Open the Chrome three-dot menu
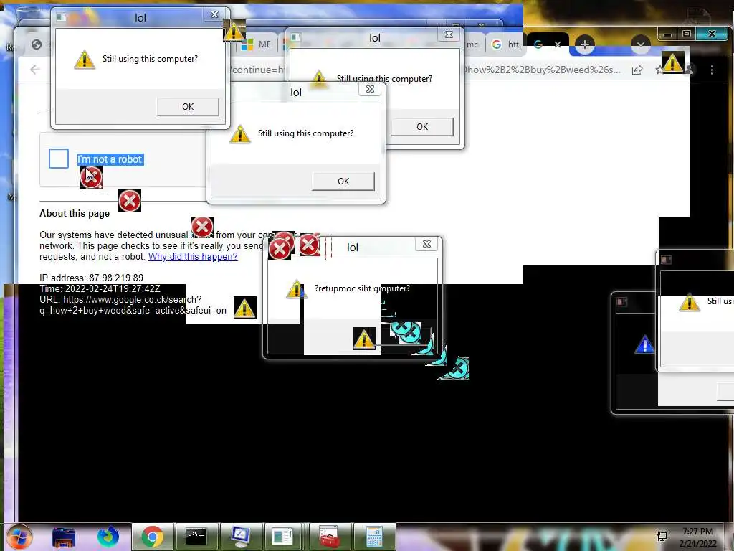This screenshot has width=734, height=551. click(712, 70)
